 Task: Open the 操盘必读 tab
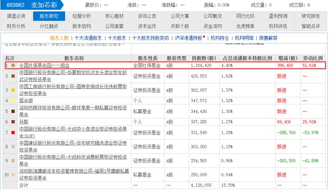pyautogui.click(x=16, y=16)
